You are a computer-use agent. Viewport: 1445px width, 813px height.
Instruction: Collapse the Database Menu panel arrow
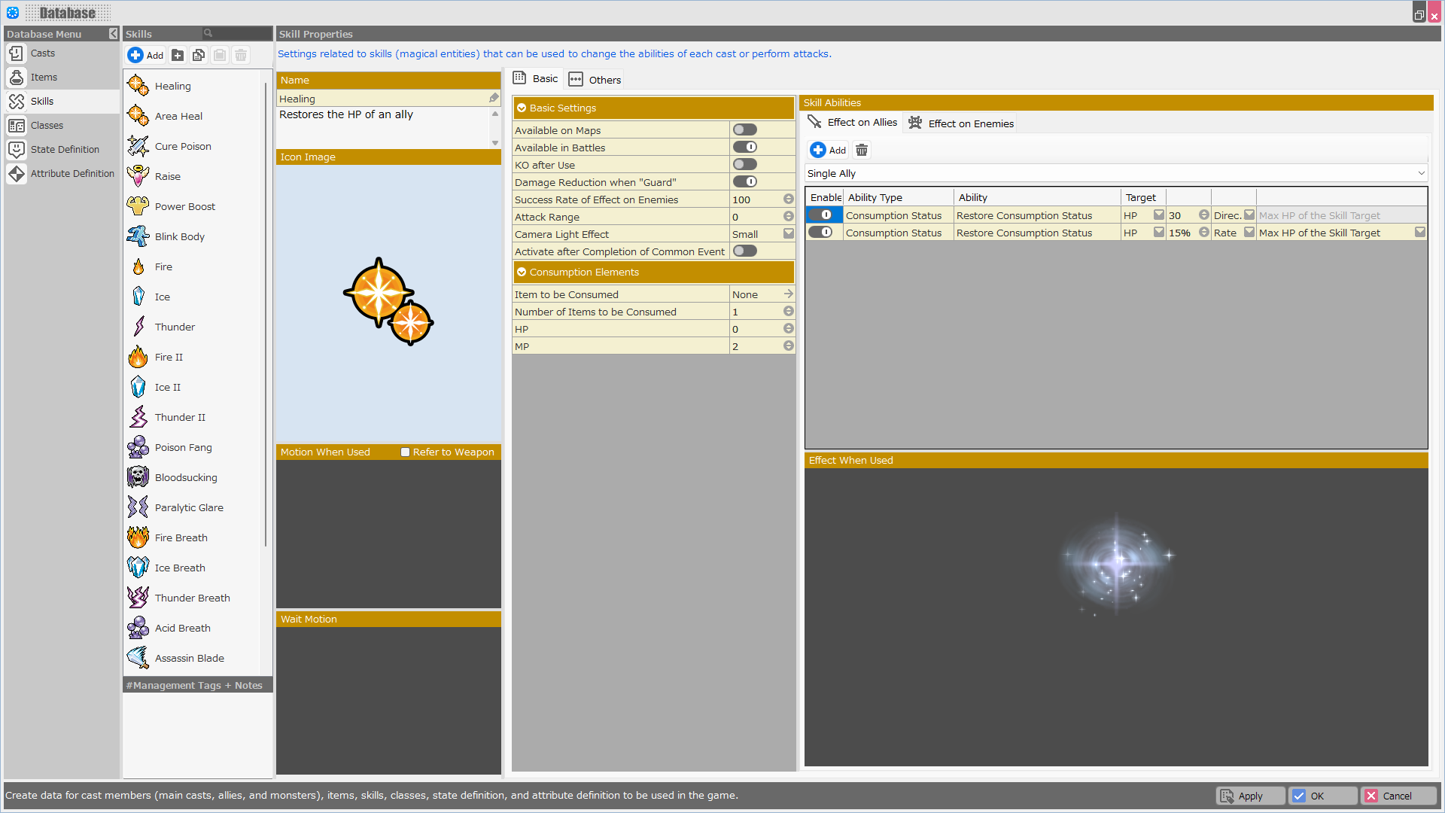113,34
